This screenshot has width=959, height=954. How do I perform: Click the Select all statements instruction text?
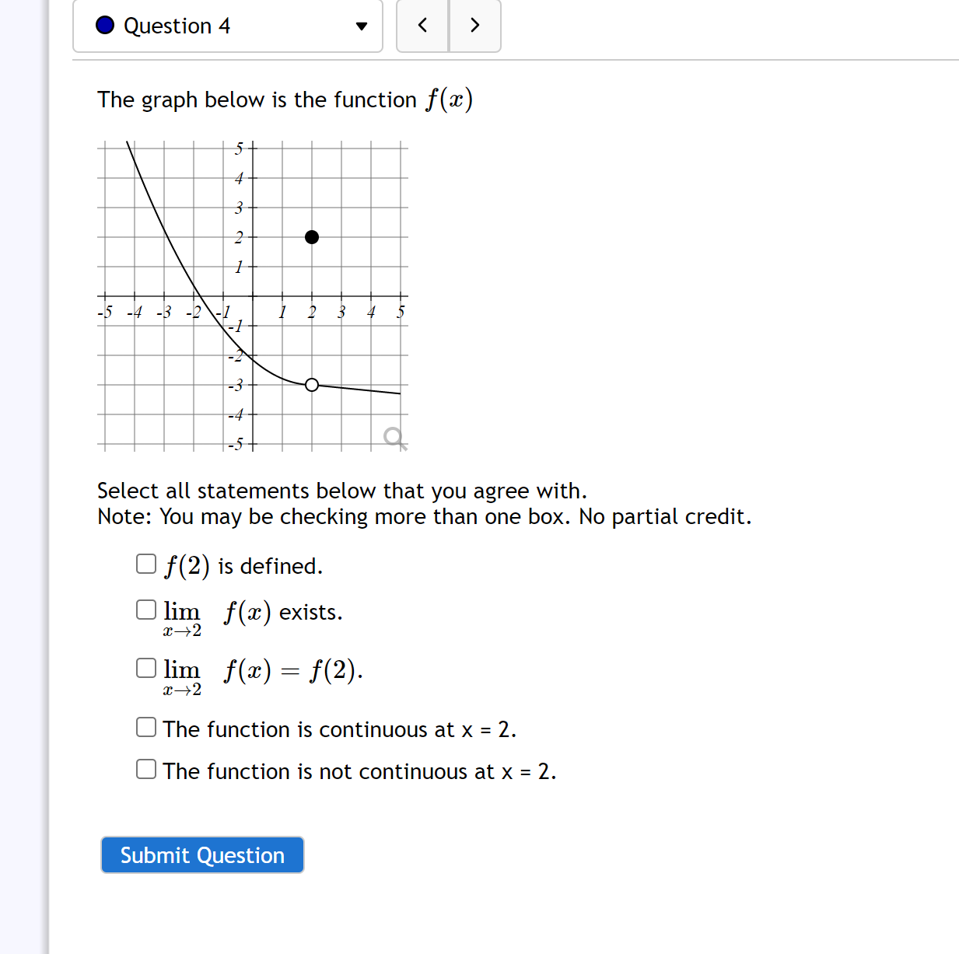[x=341, y=491]
